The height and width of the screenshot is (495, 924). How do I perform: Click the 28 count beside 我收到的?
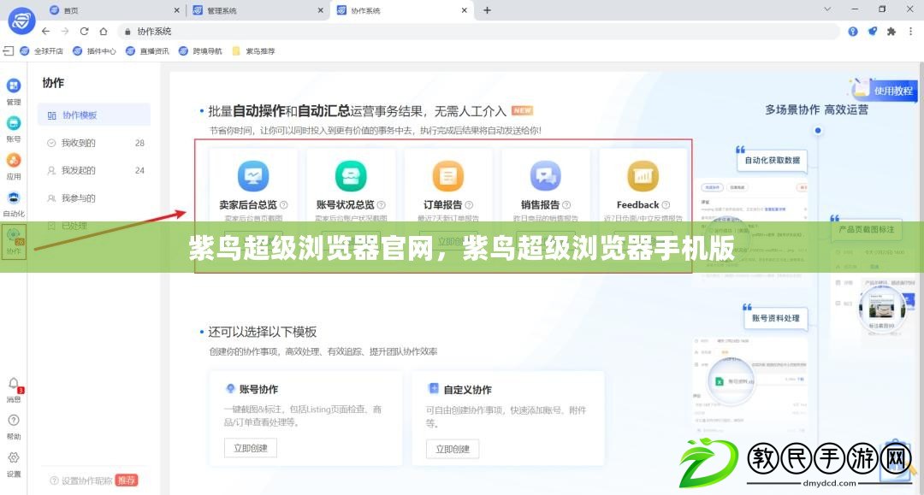point(139,143)
